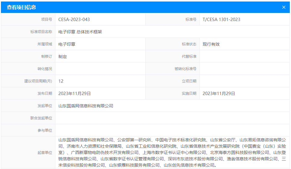Click the 发布日期 value 2023年11月29日
This screenshot has width=291, height=169.
tap(74, 94)
